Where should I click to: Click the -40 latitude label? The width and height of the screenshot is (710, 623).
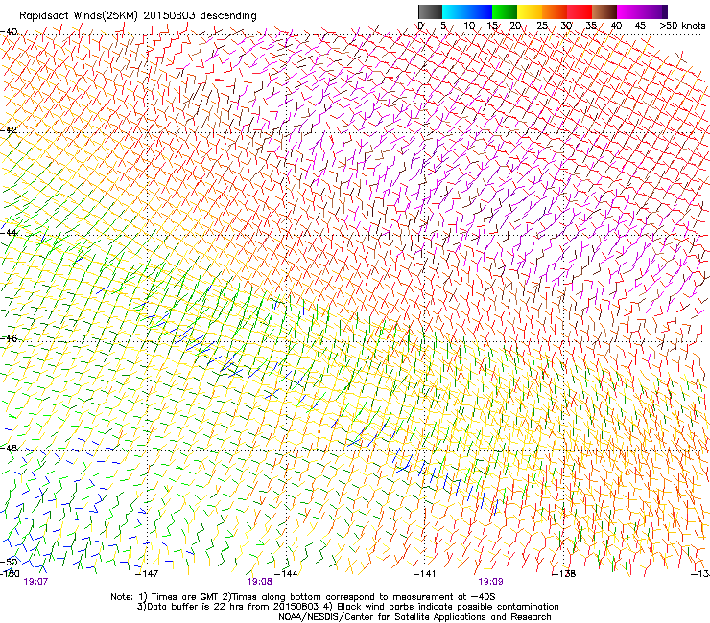click(x=9, y=32)
